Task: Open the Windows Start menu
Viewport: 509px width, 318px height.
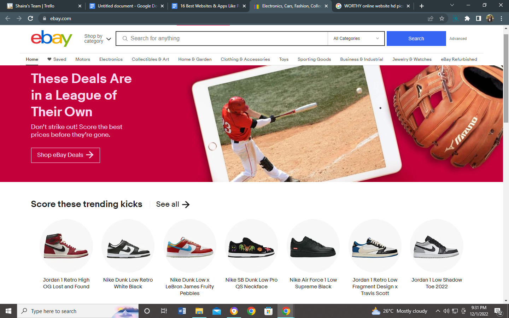Action: 8,311
